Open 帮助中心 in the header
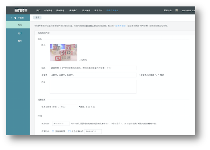The height and width of the screenshot is (150, 210). point(168,10)
